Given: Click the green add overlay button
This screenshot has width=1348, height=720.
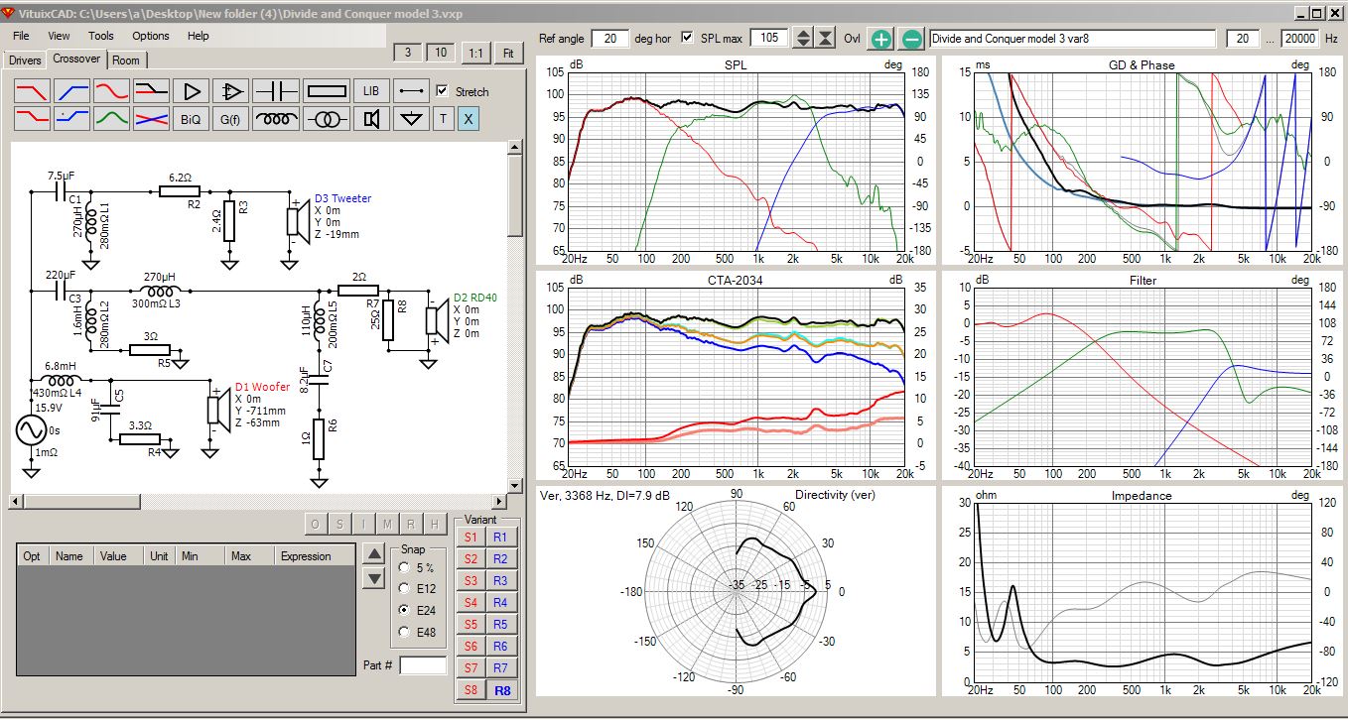Looking at the screenshot, I should [880, 39].
